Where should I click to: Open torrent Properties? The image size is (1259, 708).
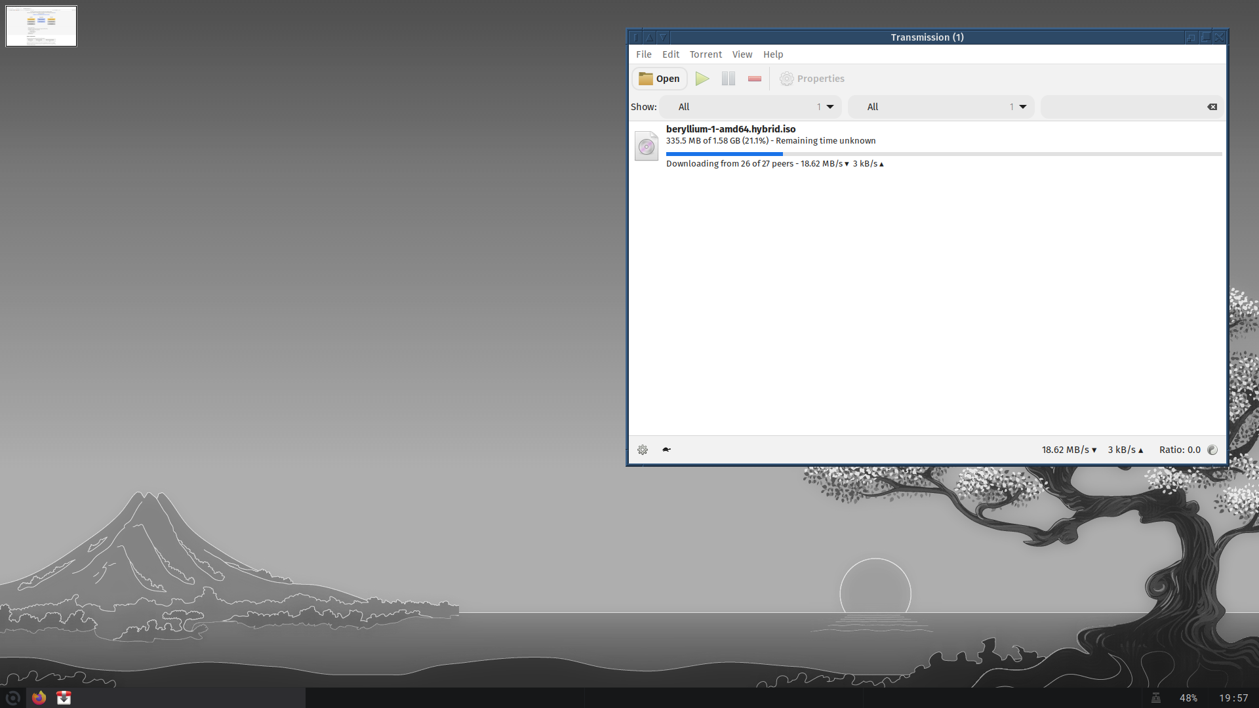tap(812, 79)
